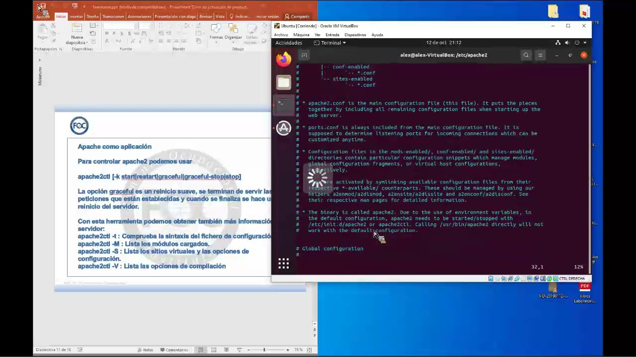Open the Files app in Ubuntu dock

pos(284,82)
